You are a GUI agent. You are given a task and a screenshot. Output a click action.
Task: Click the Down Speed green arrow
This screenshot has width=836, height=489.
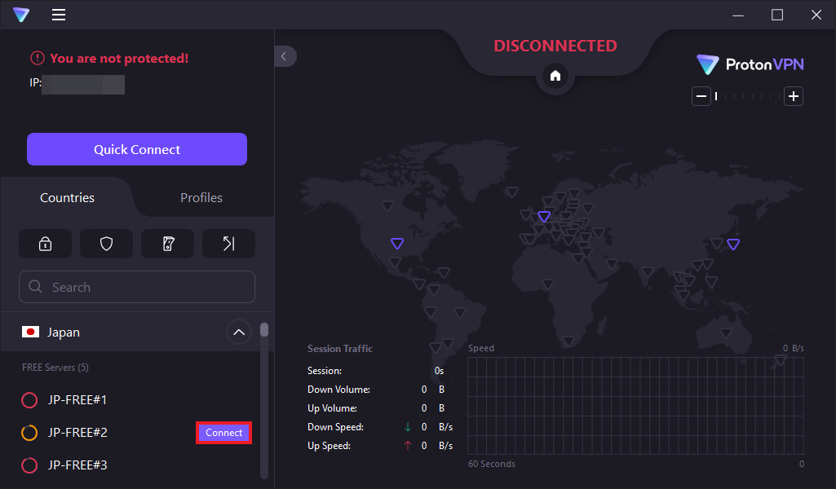(408, 427)
